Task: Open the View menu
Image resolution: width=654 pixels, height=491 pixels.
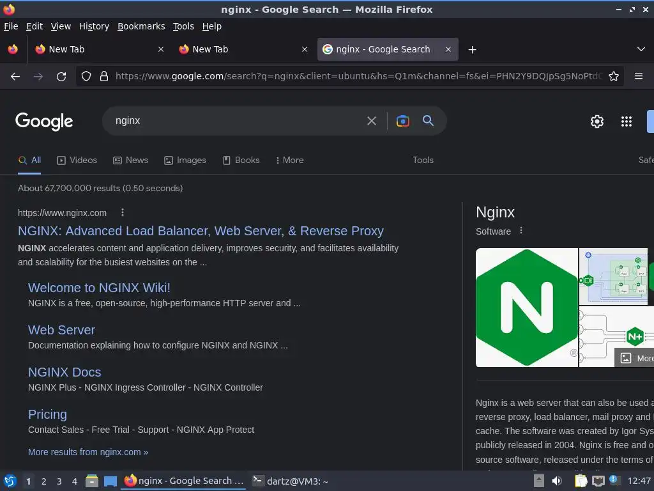Action: pos(61,26)
